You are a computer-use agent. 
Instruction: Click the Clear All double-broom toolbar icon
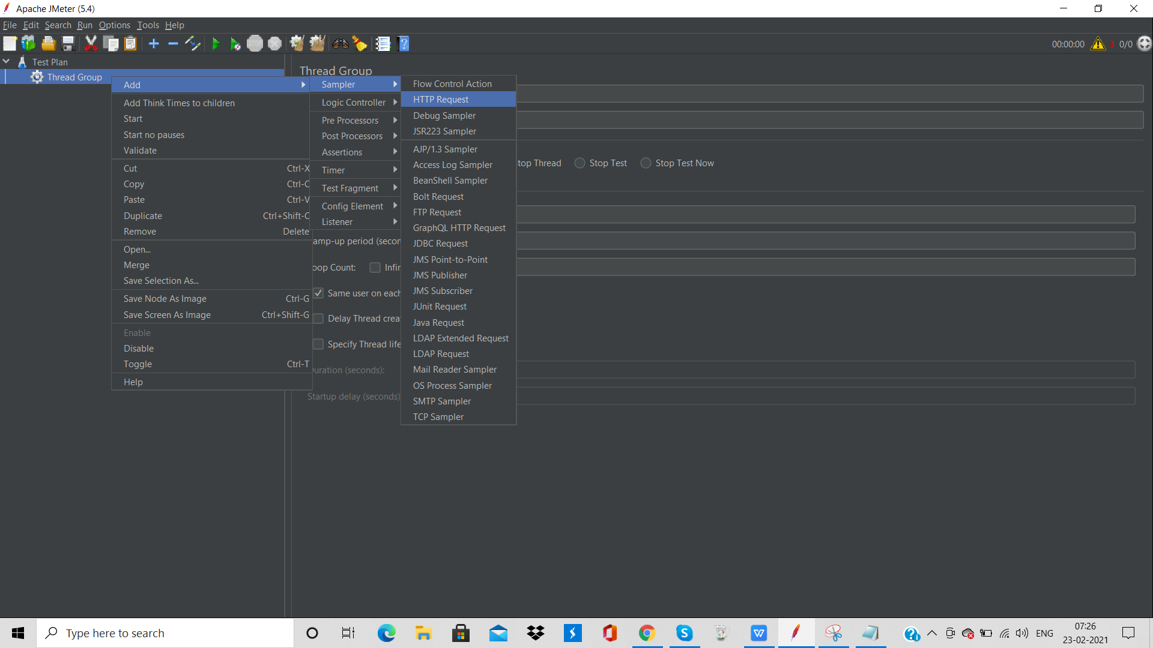[317, 44]
